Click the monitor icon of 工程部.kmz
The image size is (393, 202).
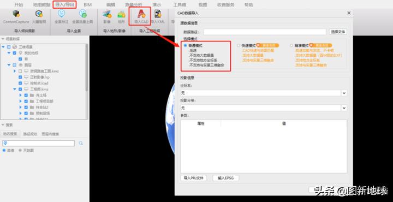[x=26, y=89]
